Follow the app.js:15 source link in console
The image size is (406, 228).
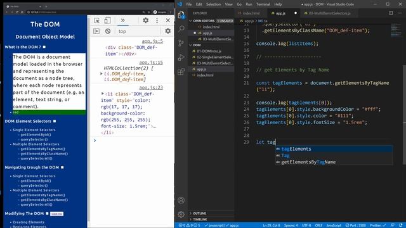[x=151, y=63]
